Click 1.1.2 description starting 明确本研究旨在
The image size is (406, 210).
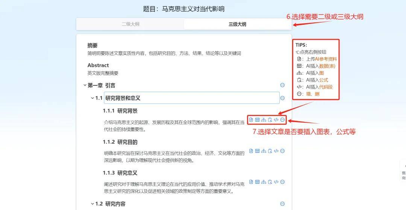(174, 157)
